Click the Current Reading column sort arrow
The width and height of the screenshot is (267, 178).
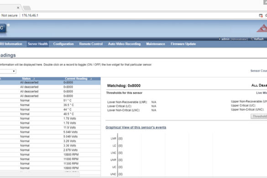(91, 79)
